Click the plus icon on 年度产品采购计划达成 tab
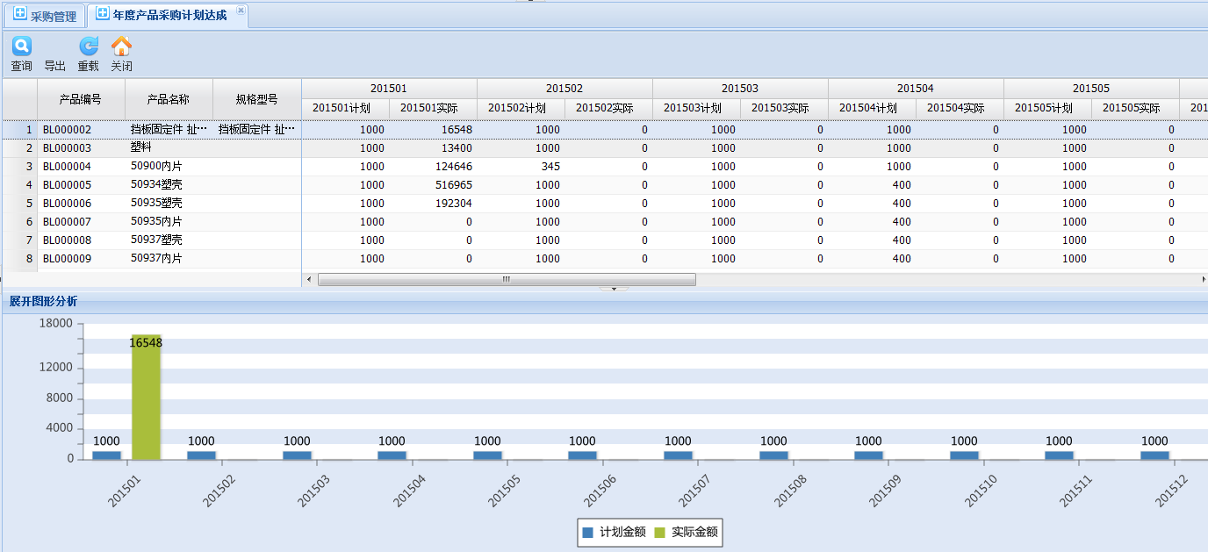 [103, 14]
